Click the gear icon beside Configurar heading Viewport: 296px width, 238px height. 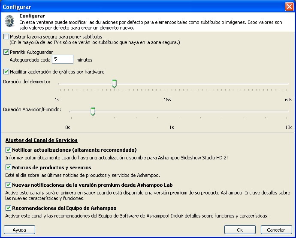pyautogui.click(x=9, y=21)
